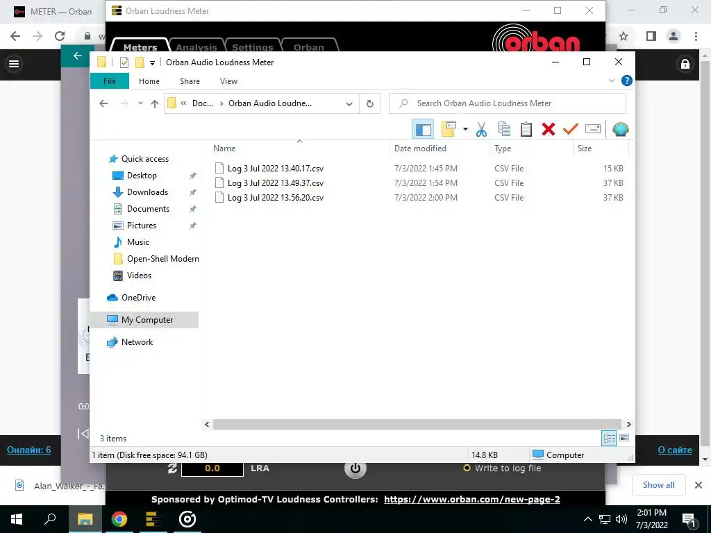The height and width of the screenshot is (533, 711).
Task: Expand the address bar history dropdown
Action: [x=349, y=103]
